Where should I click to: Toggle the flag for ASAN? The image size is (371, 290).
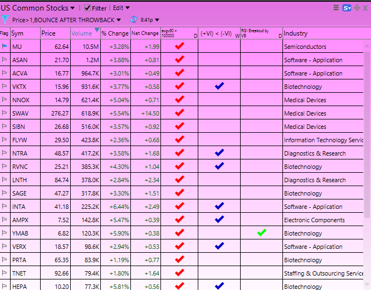[x=4, y=59]
